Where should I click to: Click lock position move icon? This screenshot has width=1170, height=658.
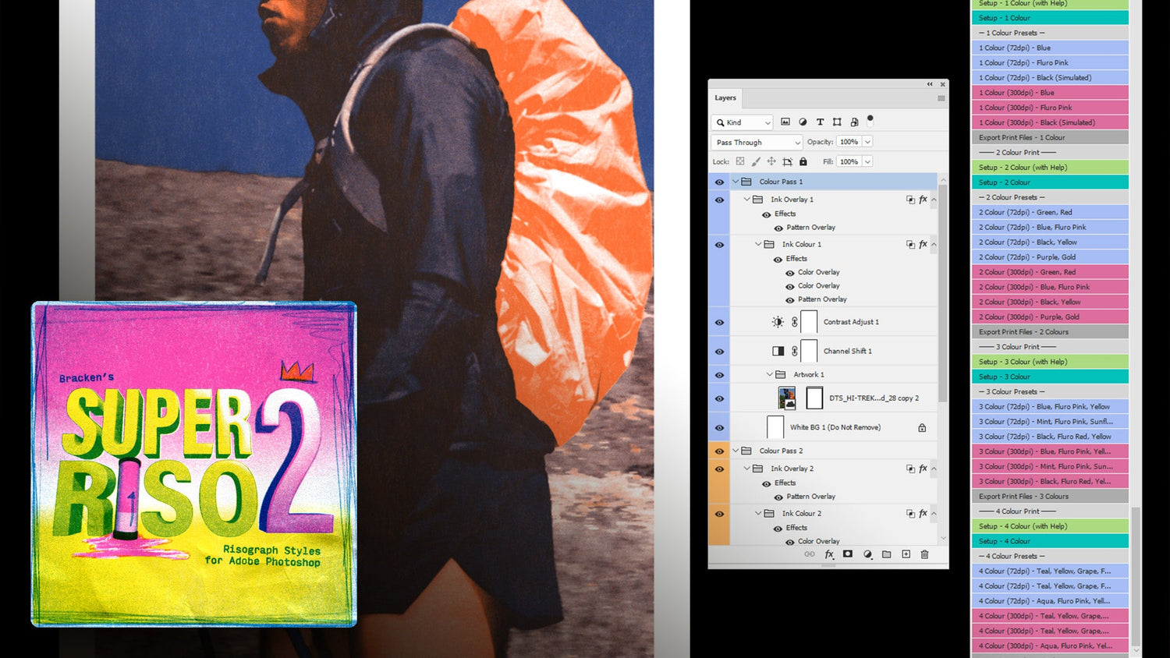tap(771, 162)
